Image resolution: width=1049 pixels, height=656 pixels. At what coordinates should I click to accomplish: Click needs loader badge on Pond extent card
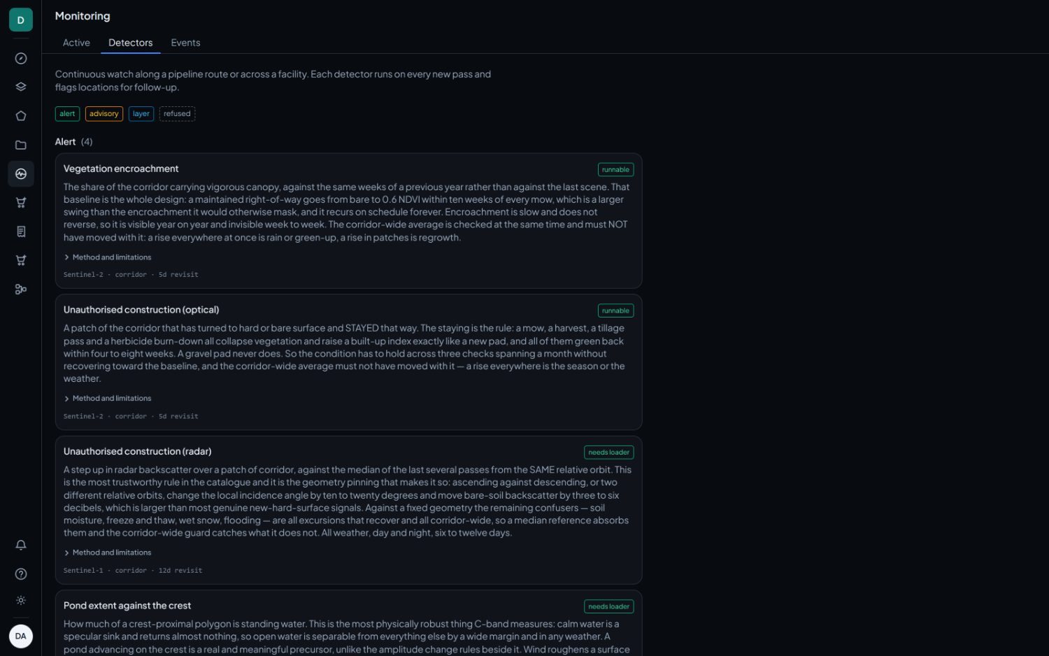[608, 606]
